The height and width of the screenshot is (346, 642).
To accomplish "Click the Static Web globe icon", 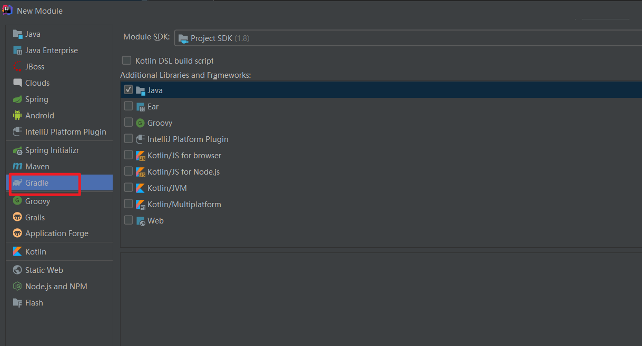I will tap(17, 270).
